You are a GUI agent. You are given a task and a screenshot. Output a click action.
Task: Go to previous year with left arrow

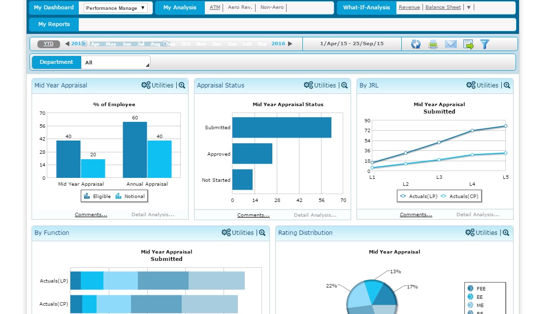(67, 44)
